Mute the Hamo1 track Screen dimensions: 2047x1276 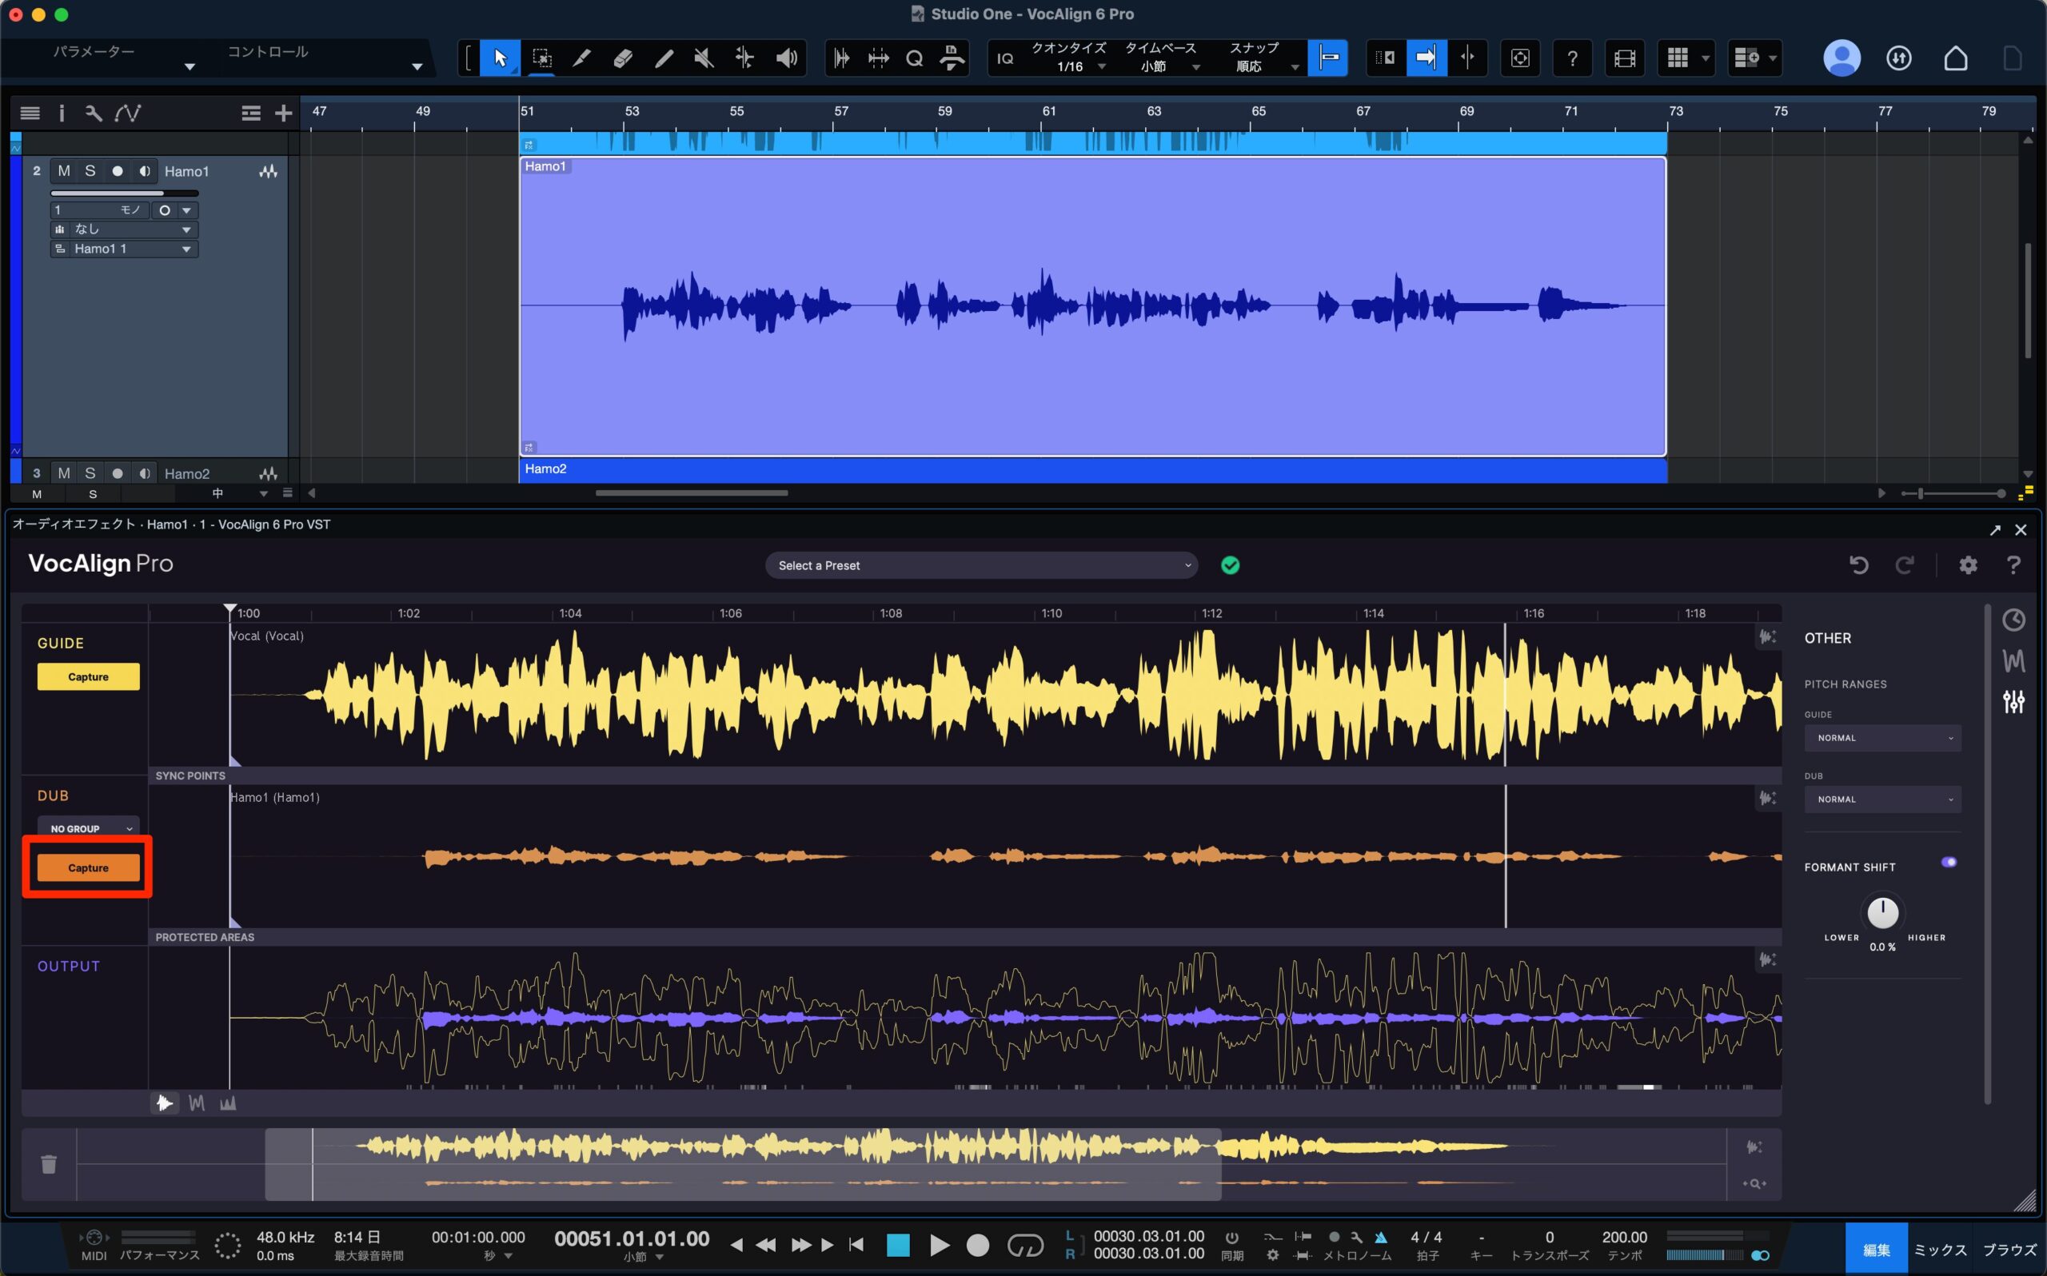(63, 170)
